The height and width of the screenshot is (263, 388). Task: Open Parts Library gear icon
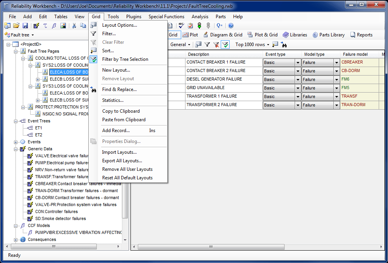pyautogui.click(x=328, y=35)
